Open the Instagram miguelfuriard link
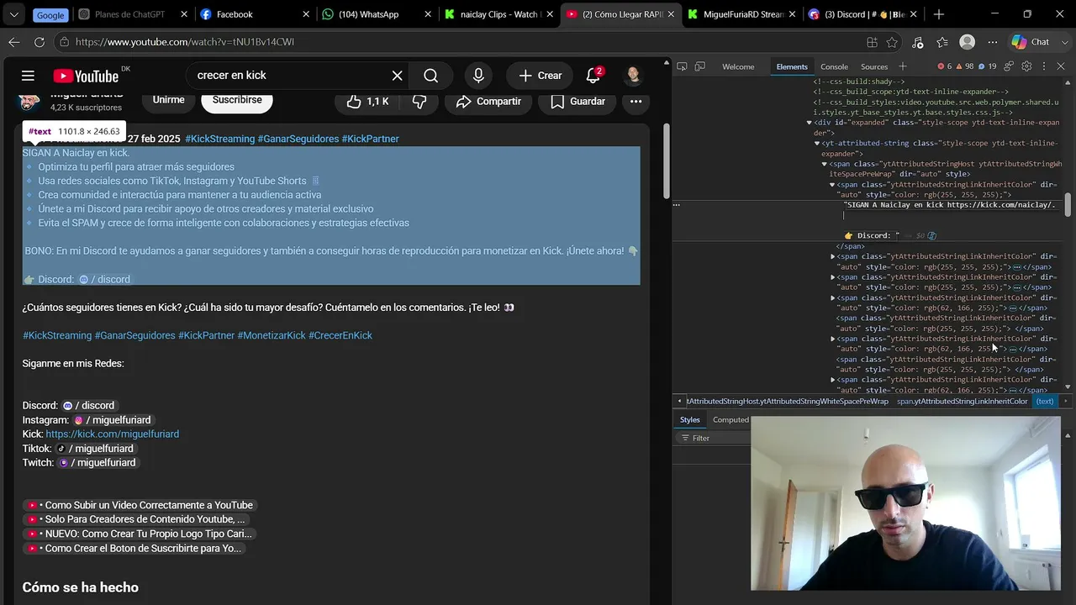1076x605 pixels. coord(112,420)
